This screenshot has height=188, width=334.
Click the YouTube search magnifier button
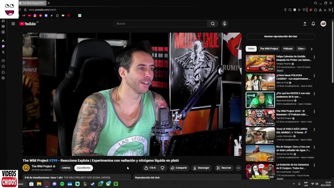point(213,23)
